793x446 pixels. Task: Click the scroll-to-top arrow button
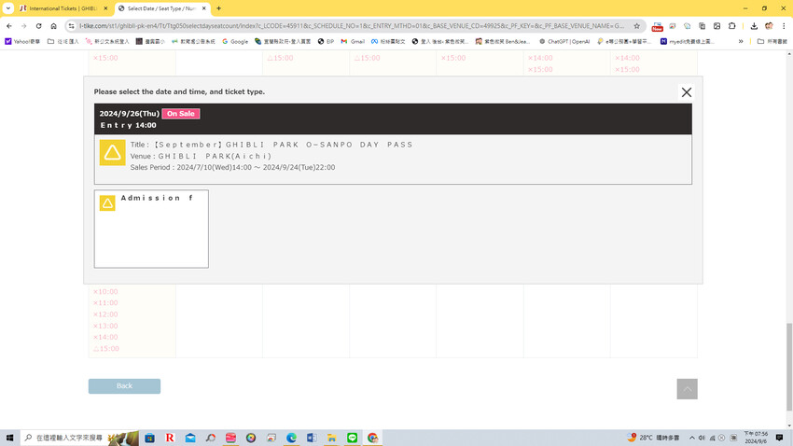687,389
